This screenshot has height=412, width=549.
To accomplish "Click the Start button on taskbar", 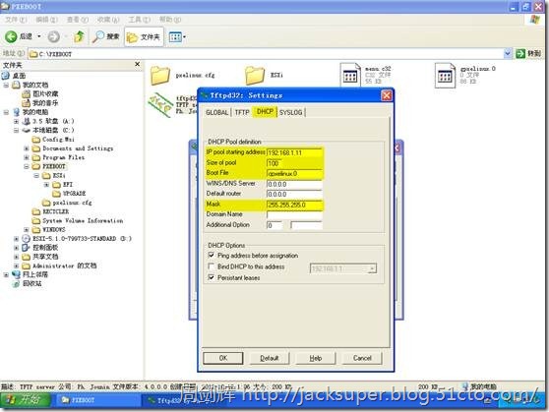I will pyautogui.click(x=26, y=400).
